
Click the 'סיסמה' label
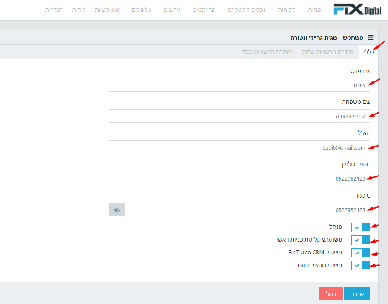pyautogui.click(x=362, y=196)
